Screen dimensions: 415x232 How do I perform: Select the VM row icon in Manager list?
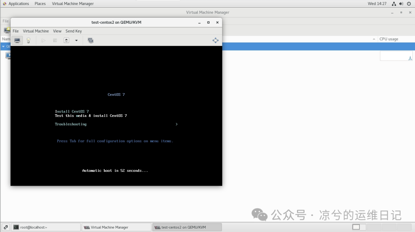pos(8,56)
